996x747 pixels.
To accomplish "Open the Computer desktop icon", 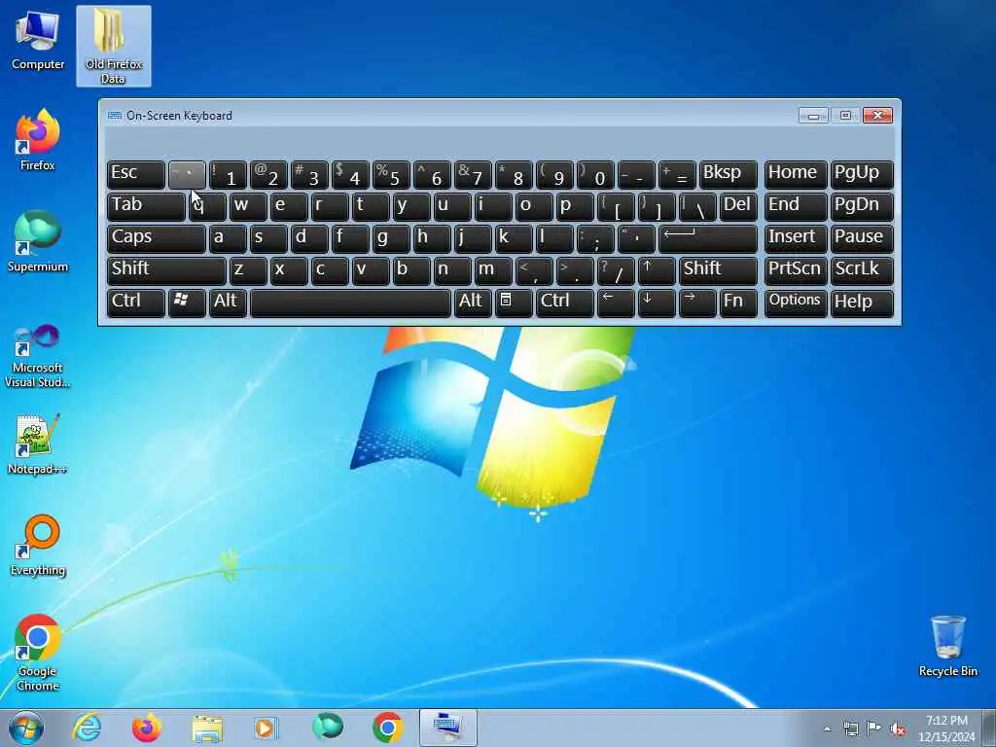I will tap(38, 39).
